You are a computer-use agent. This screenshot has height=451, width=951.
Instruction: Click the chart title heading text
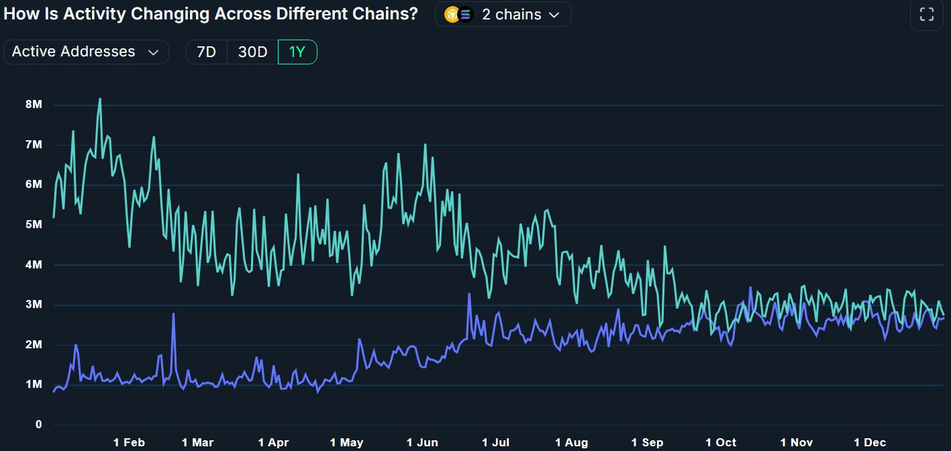coord(211,15)
